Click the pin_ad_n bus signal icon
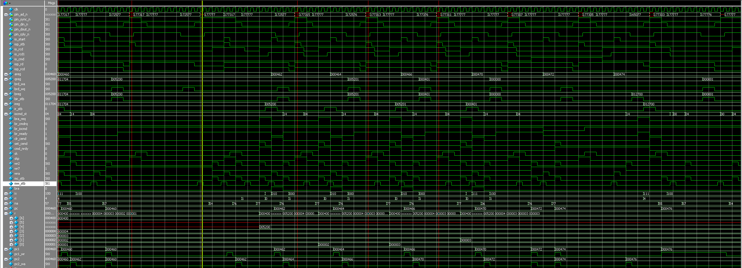The width and height of the screenshot is (742, 268). [x=11, y=14]
